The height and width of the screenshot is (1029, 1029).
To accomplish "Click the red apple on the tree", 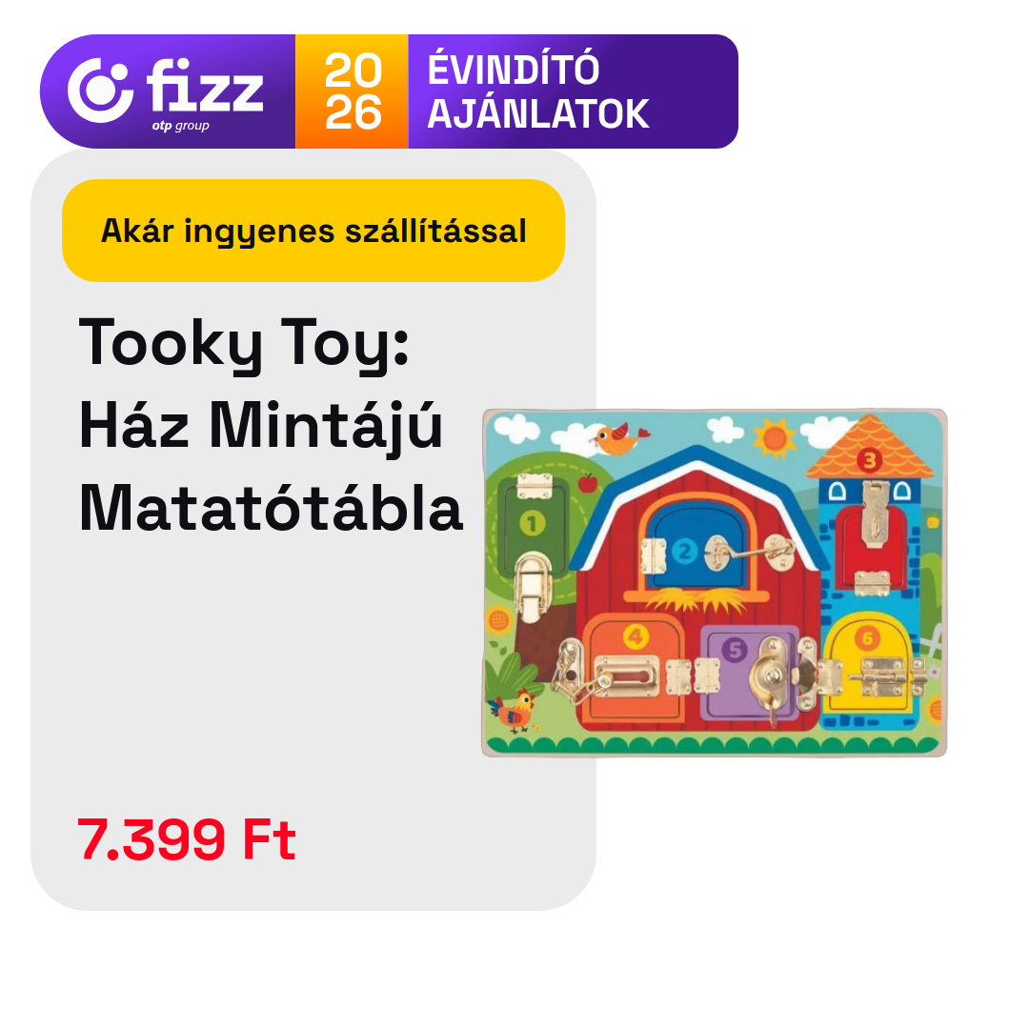I will (587, 482).
